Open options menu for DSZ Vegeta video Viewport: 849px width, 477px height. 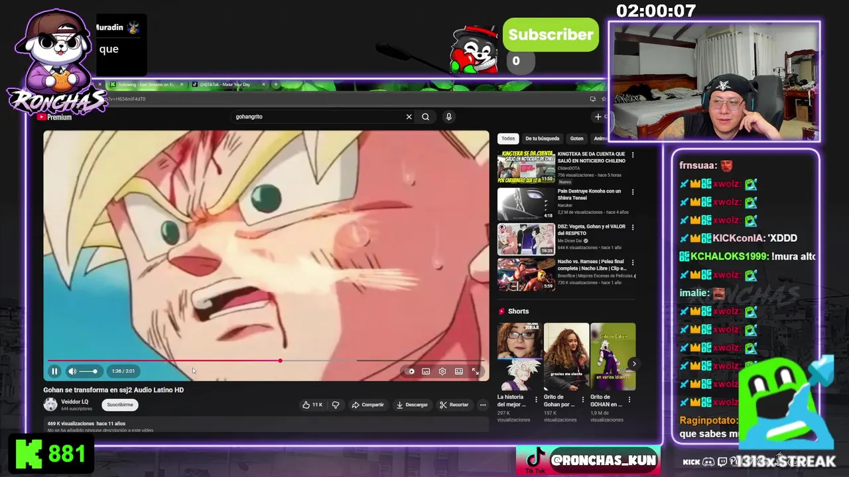click(633, 227)
